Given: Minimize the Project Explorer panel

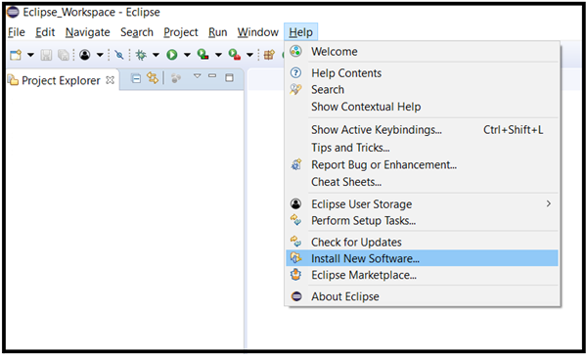Looking at the screenshot, I should click(x=212, y=76).
